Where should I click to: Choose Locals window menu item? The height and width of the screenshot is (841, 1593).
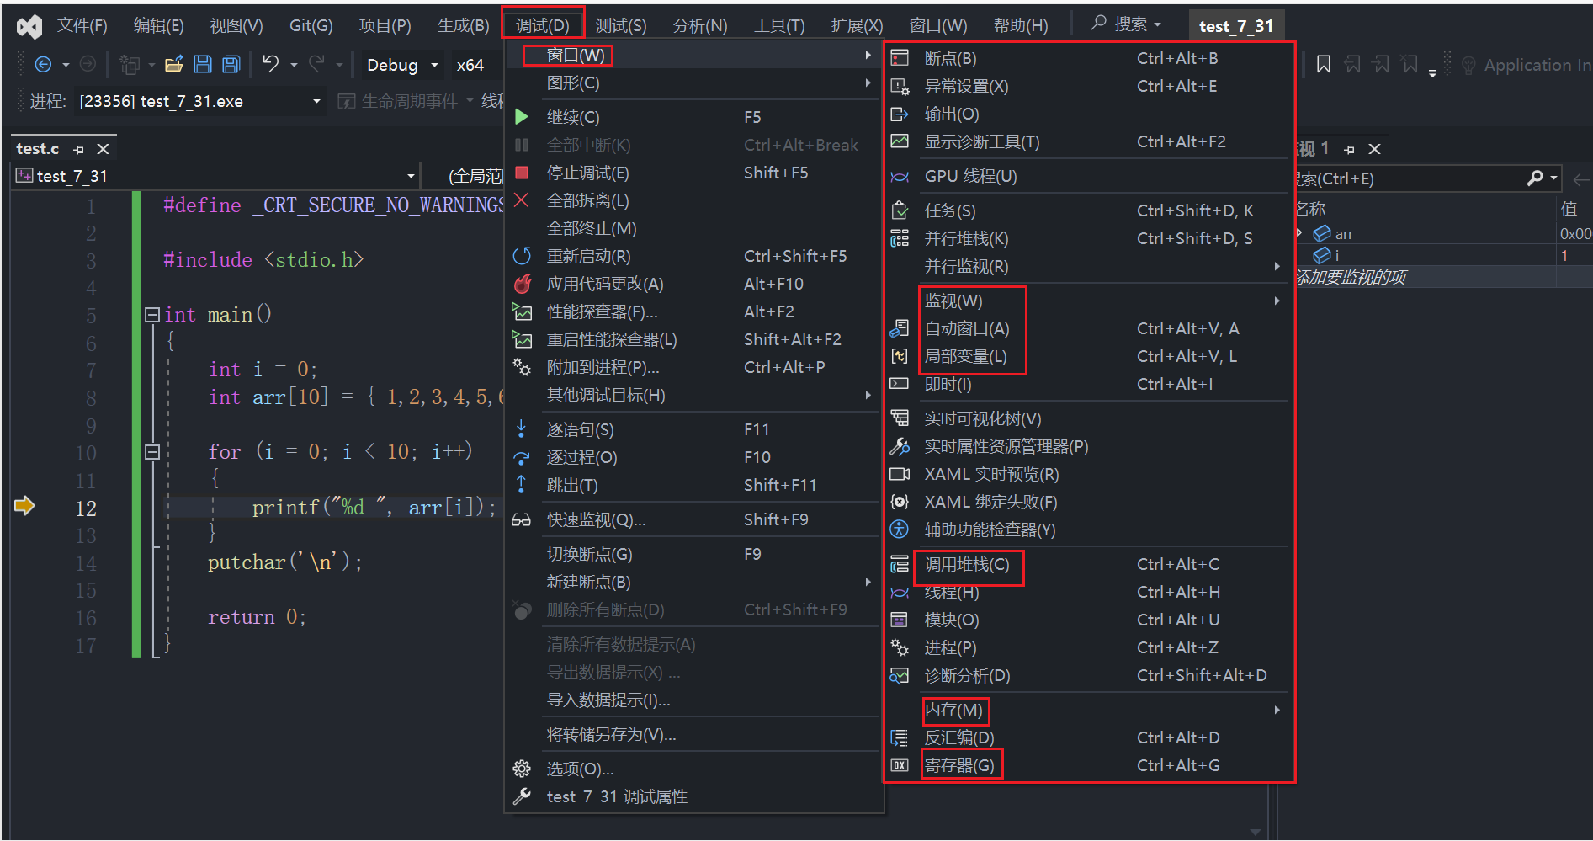coord(1089,356)
